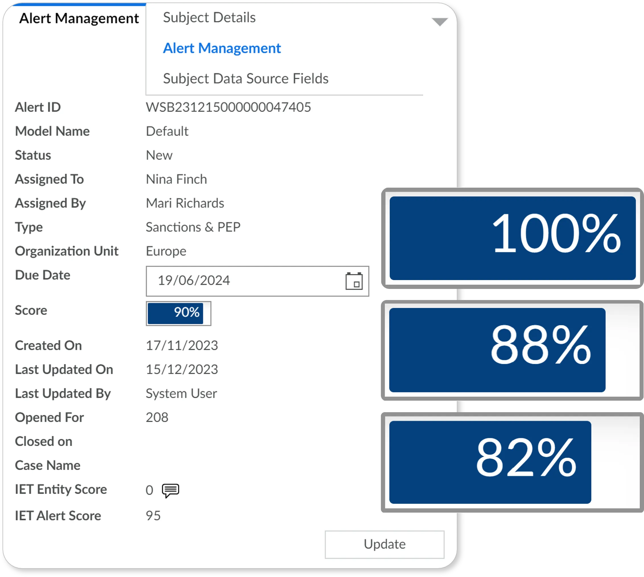
Task: Click the Alert ID value WSB231215000000047405
Action: click(x=228, y=107)
